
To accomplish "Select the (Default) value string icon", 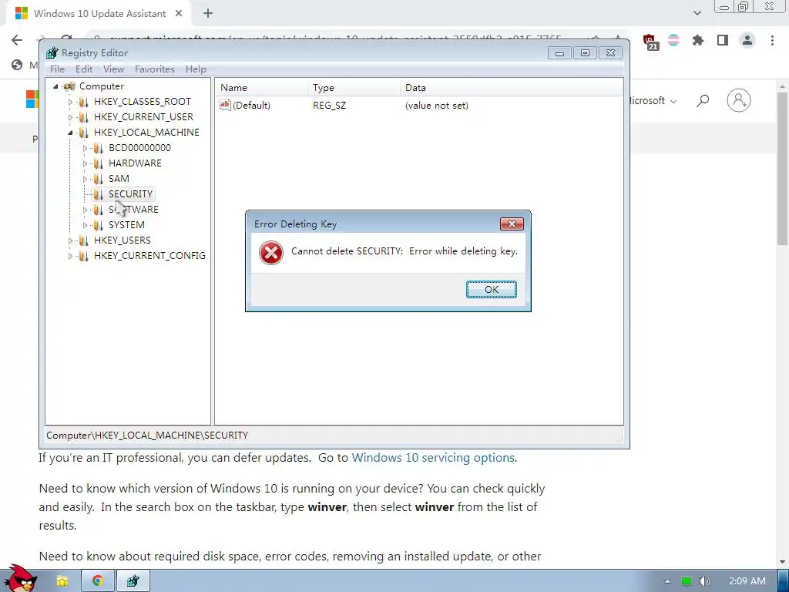I will [x=225, y=105].
